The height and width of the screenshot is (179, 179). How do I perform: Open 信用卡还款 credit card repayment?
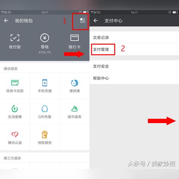click(15, 86)
